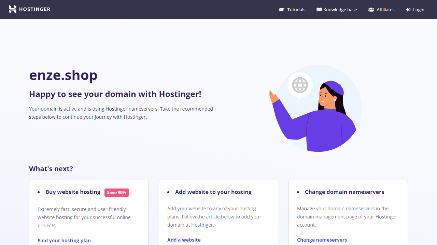Click the Login arrow icon

pyautogui.click(x=408, y=10)
